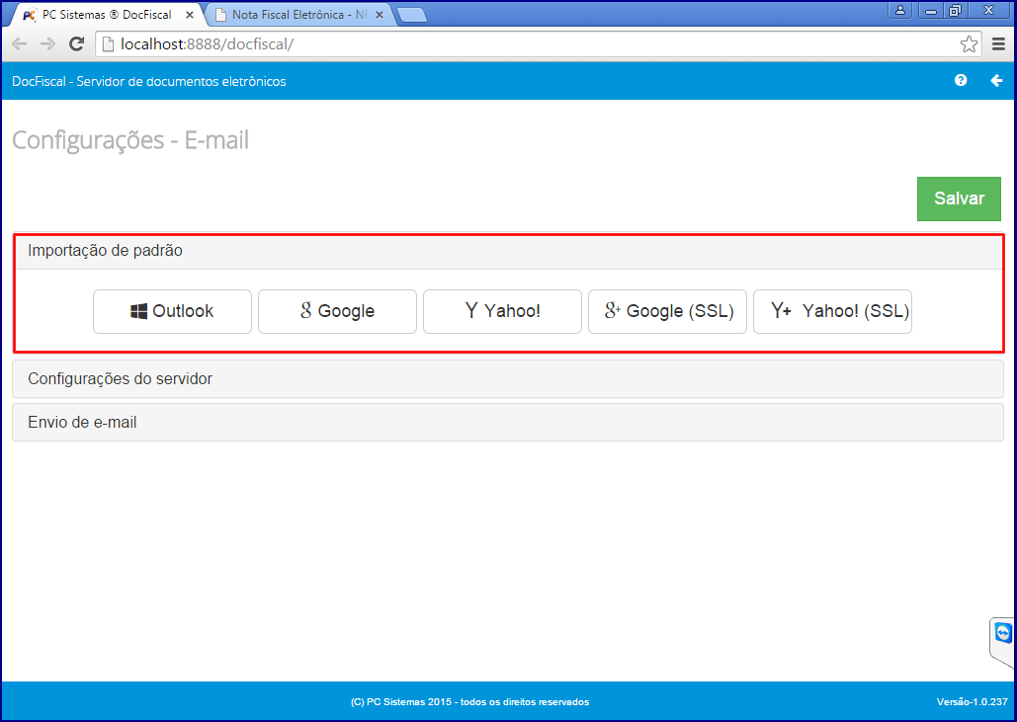Bookmark the page using the star icon
The height and width of the screenshot is (722, 1017).
[x=969, y=44]
